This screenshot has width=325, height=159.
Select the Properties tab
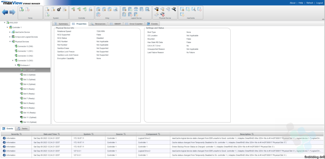click(79, 24)
